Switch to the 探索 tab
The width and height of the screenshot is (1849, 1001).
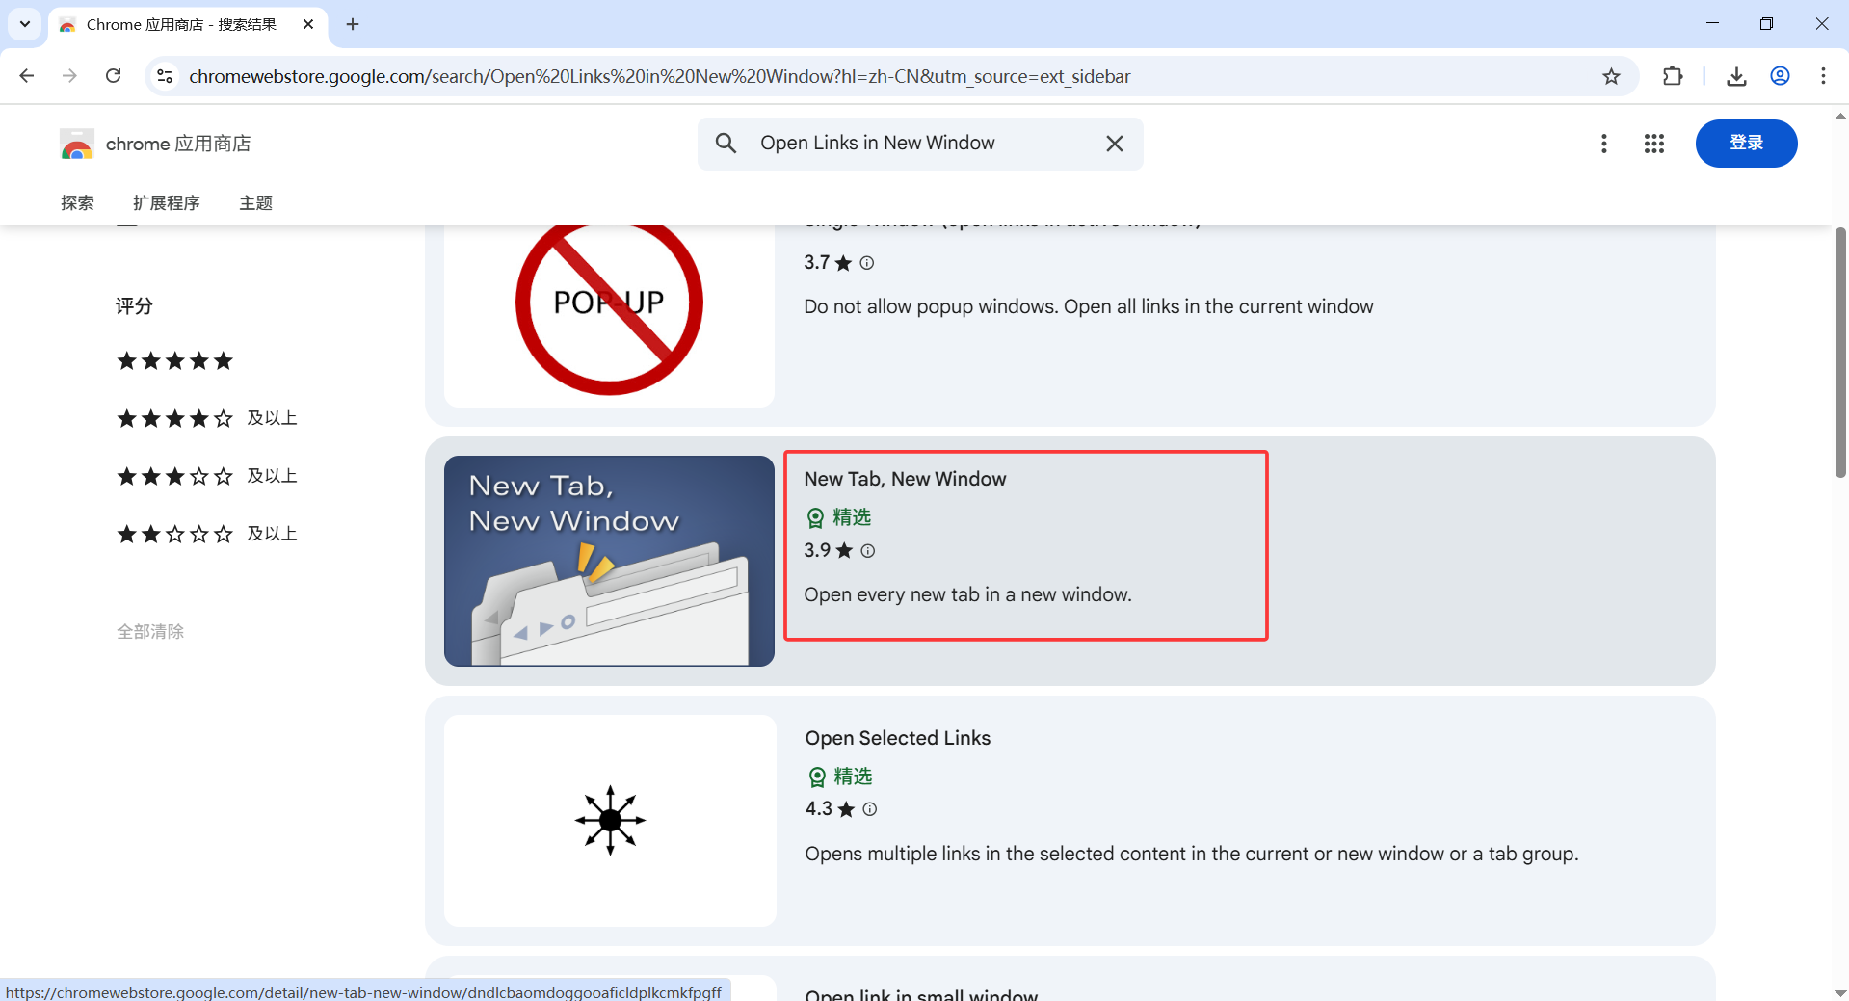77,203
